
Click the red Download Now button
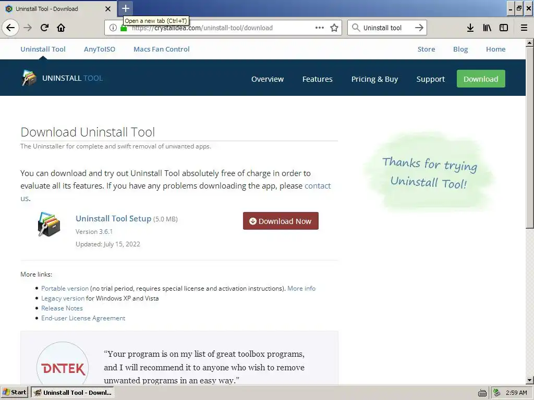(281, 221)
